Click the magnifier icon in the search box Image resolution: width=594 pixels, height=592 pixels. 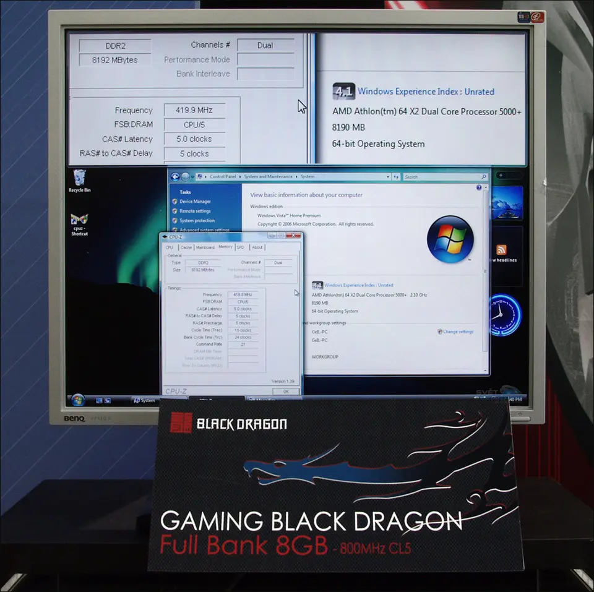(x=483, y=177)
